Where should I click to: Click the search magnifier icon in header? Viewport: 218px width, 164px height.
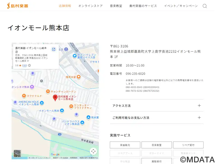pos(205,6)
